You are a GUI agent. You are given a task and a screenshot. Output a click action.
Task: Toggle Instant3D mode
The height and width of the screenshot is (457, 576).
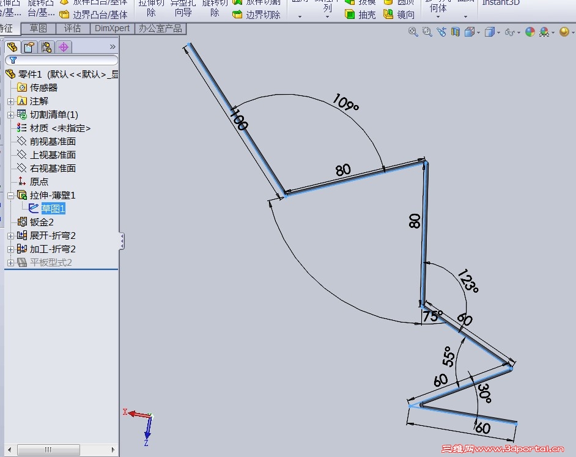pos(501,3)
